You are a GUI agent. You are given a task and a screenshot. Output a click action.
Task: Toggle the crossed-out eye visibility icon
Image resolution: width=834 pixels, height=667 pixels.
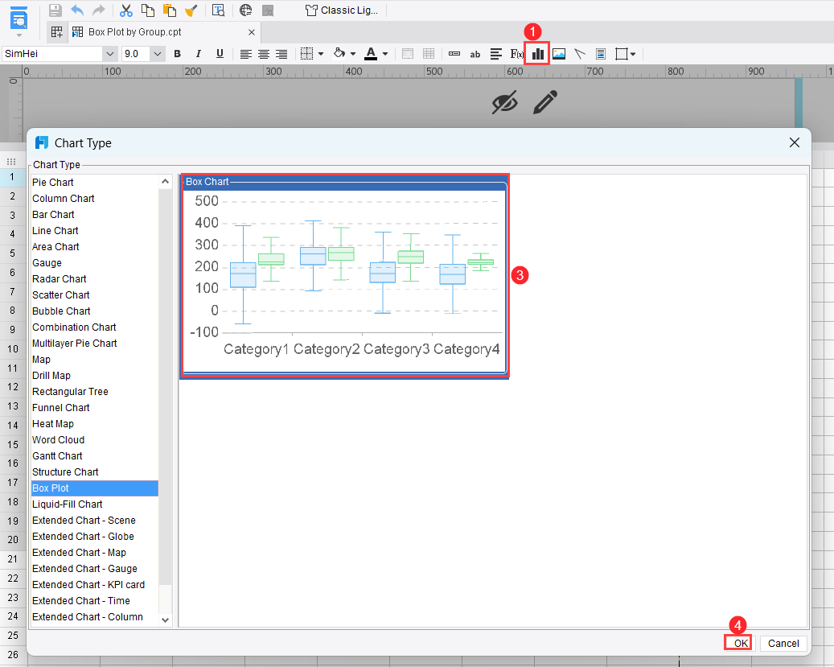tap(504, 102)
